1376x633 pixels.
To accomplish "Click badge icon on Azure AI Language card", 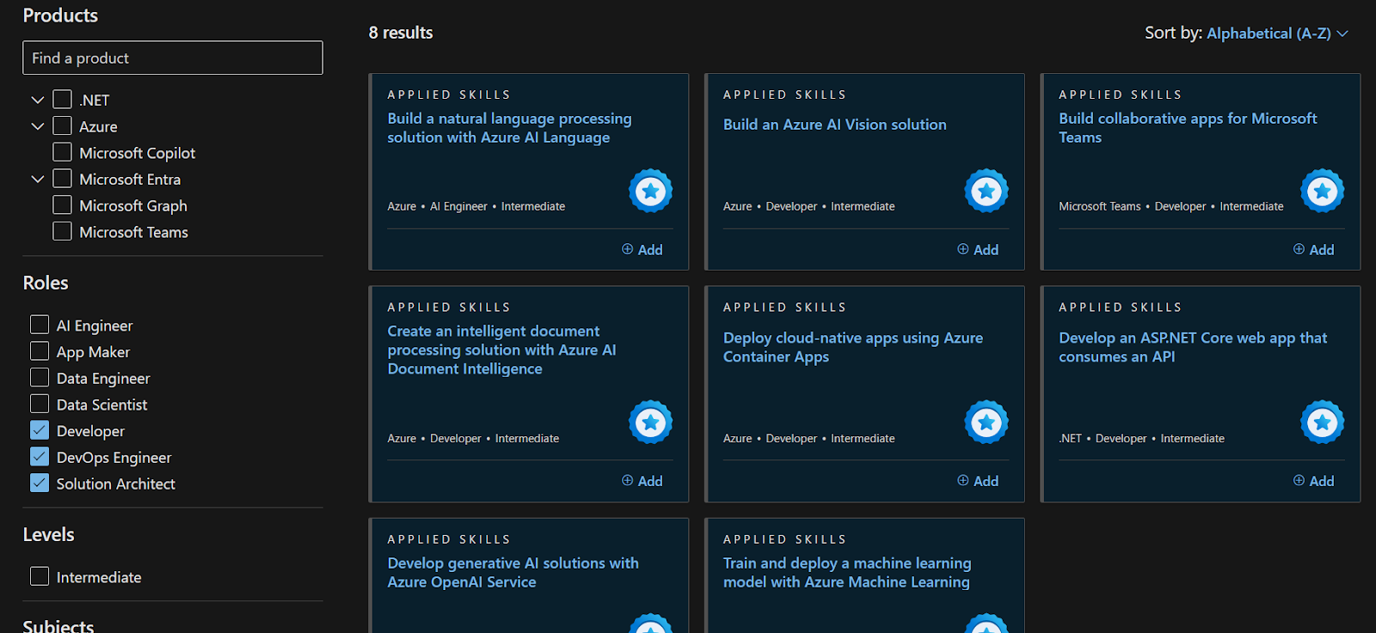I will pyautogui.click(x=650, y=191).
